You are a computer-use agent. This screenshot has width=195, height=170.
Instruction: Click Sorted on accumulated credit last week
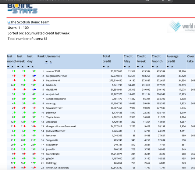(39, 33)
